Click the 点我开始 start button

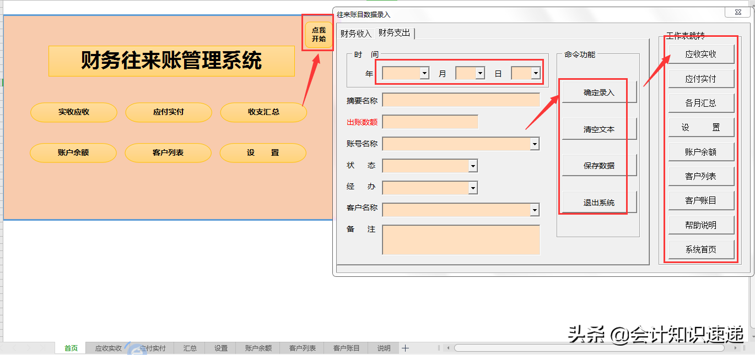point(317,34)
